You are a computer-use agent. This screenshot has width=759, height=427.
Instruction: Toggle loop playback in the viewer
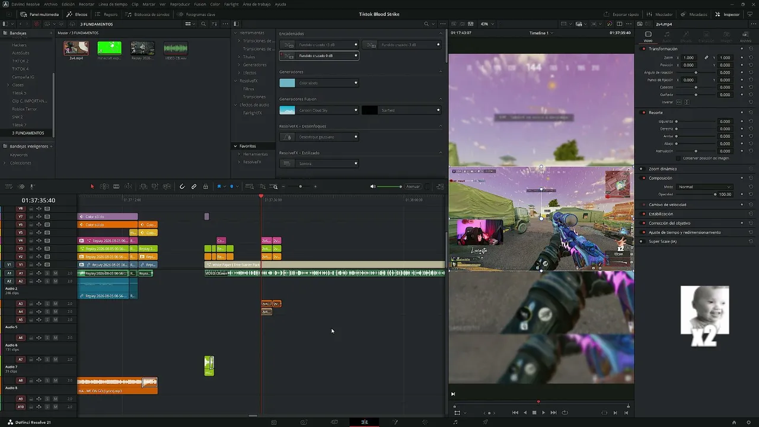pyautogui.click(x=565, y=413)
